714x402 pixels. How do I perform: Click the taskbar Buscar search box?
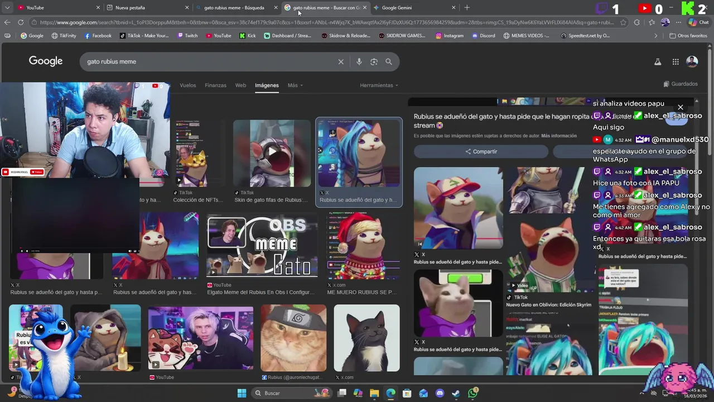(x=292, y=393)
